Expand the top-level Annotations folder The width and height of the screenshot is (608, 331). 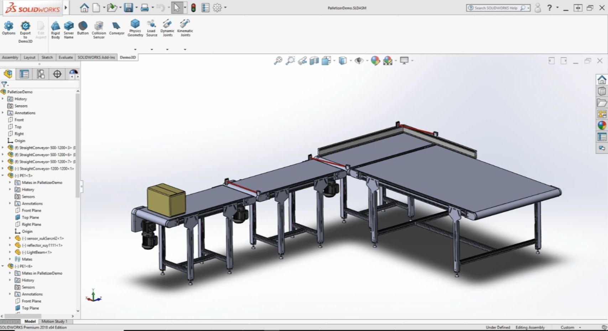pyautogui.click(x=3, y=113)
